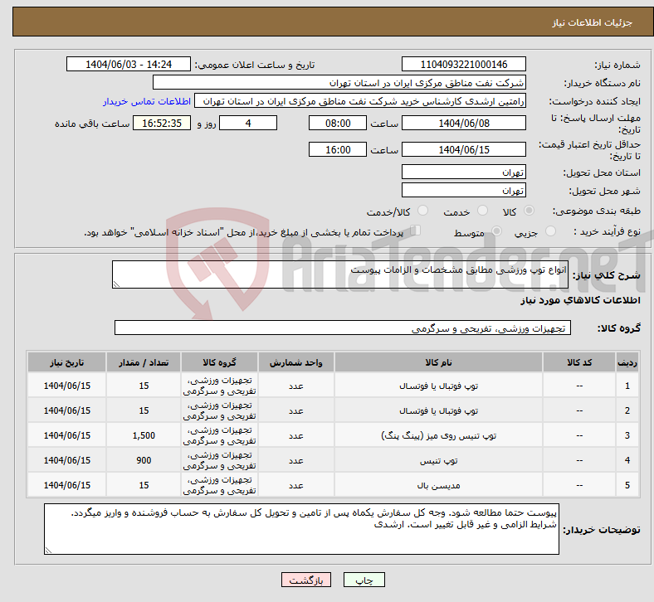Click the اطلاعات کالاهای مورد نیاز heading
Screen dimensions: 654x602
coord(580,300)
